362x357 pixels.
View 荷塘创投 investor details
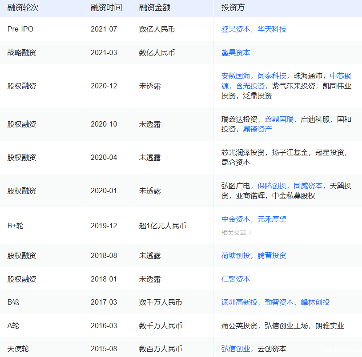point(236,256)
